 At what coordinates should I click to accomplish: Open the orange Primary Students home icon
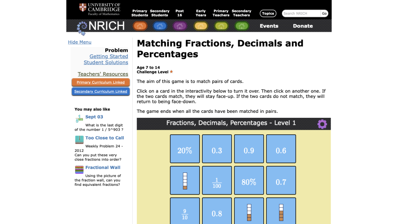coord(140,26)
